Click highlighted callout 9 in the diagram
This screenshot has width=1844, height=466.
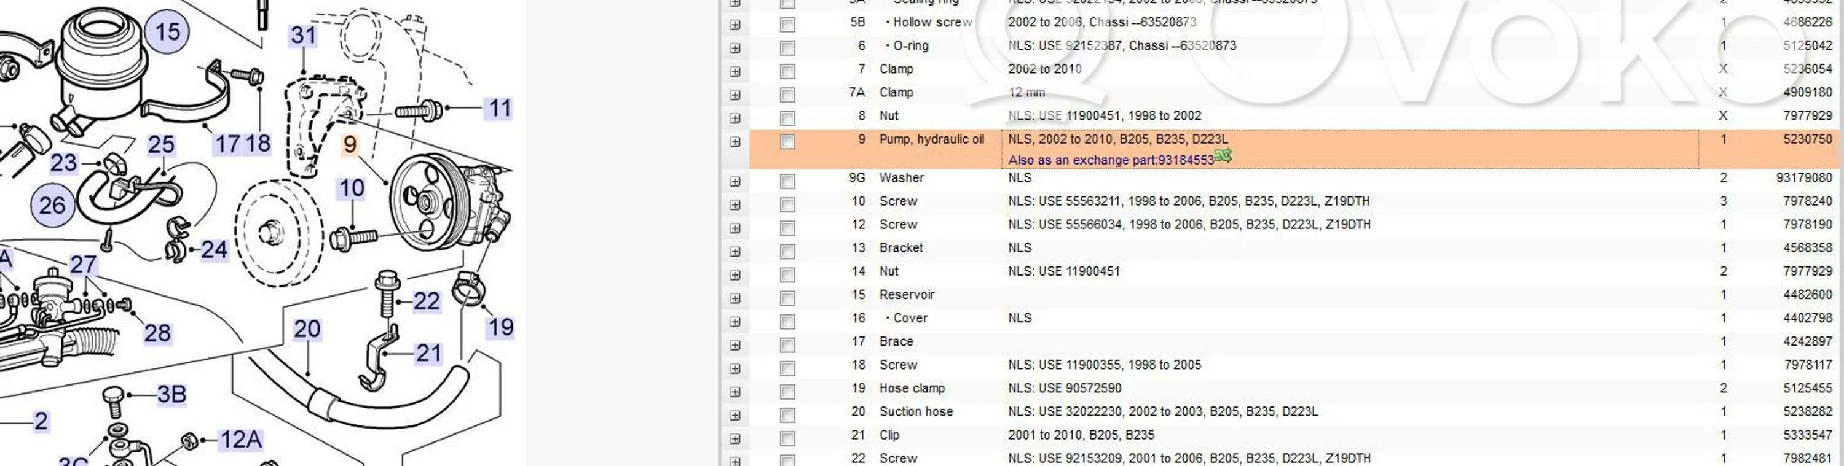coord(349,145)
